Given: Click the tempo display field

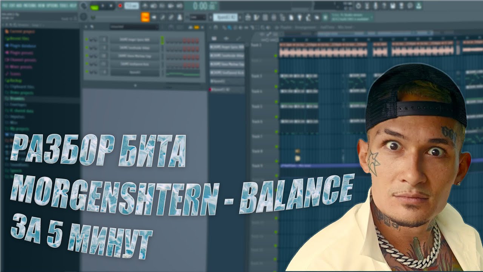Looking at the screenshot, I should click(131, 6).
